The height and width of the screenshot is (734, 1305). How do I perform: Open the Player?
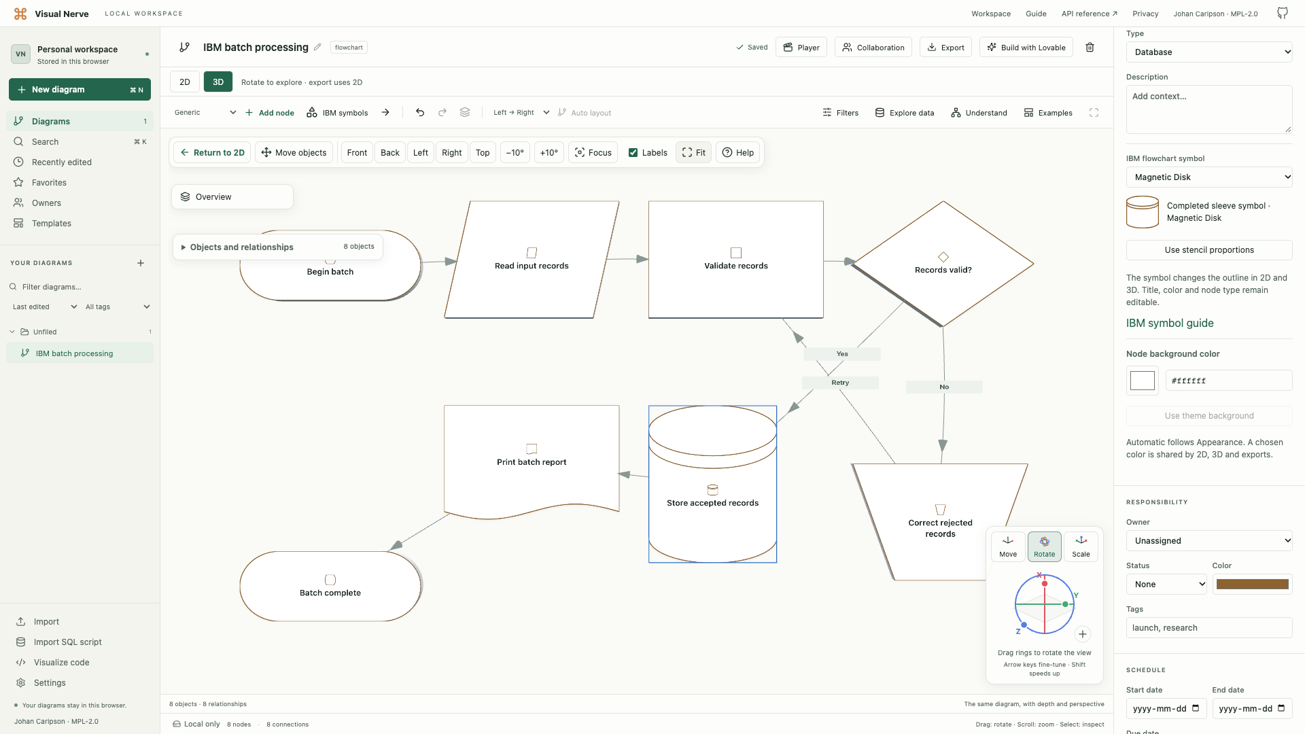(x=801, y=48)
